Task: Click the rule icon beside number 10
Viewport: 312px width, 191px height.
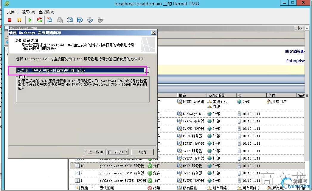Action: 77,166
